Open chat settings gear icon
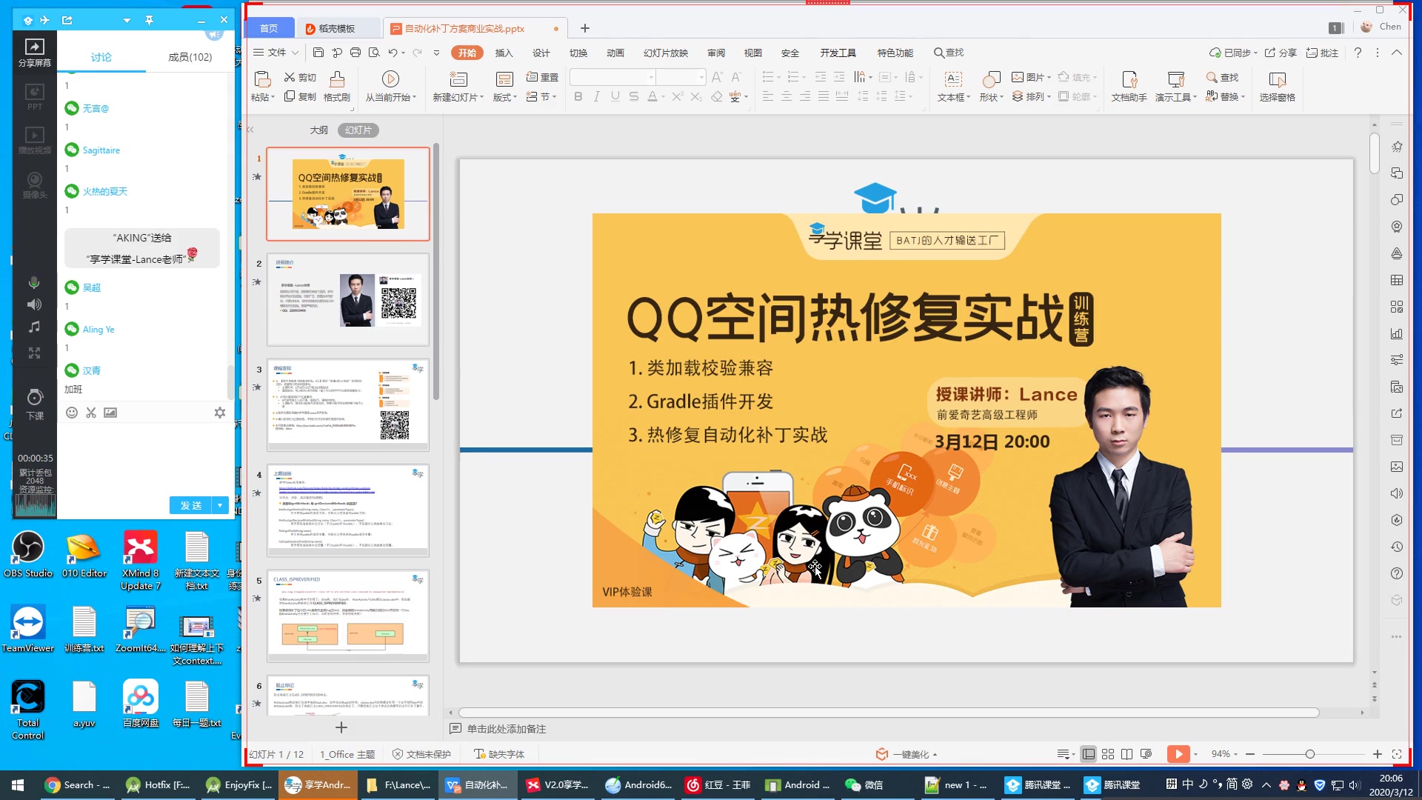 [220, 413]
